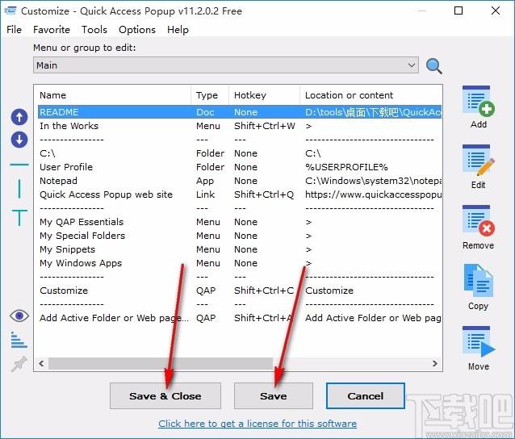
Task: Select the My Windows Apps row
Action: 240,263
